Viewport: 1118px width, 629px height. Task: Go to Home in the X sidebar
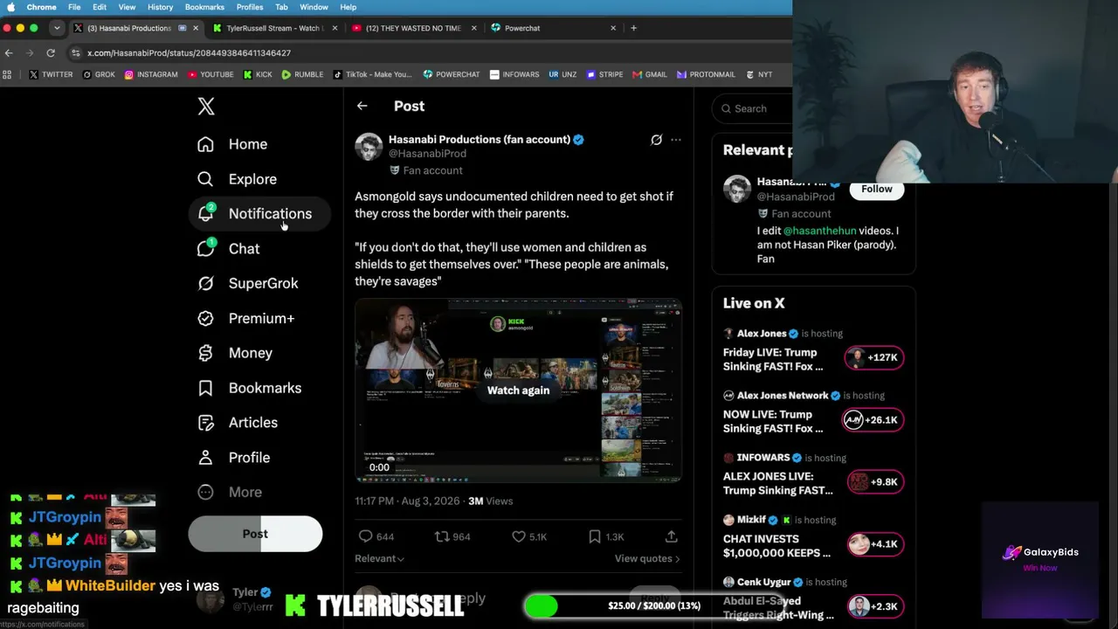[232, 144]
